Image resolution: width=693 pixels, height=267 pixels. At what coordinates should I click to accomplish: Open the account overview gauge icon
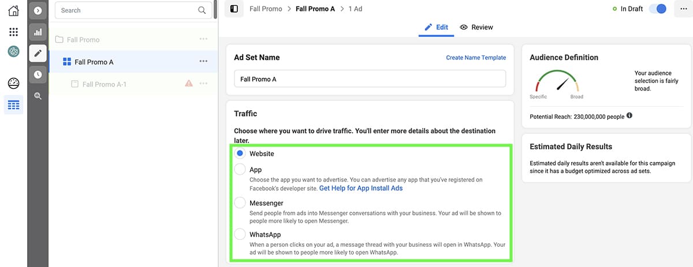[13, 83]
